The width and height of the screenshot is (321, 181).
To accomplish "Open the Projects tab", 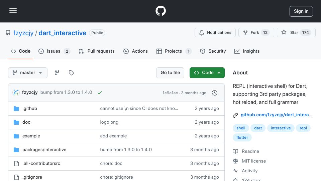I will (x=174, y=51).
